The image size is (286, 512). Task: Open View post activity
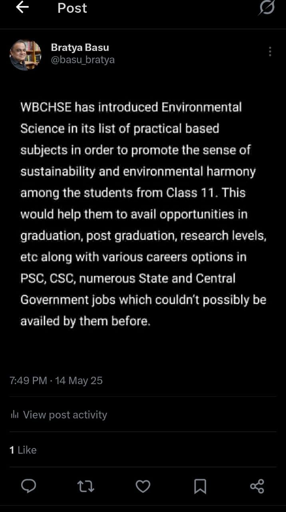tap(65, 415)
